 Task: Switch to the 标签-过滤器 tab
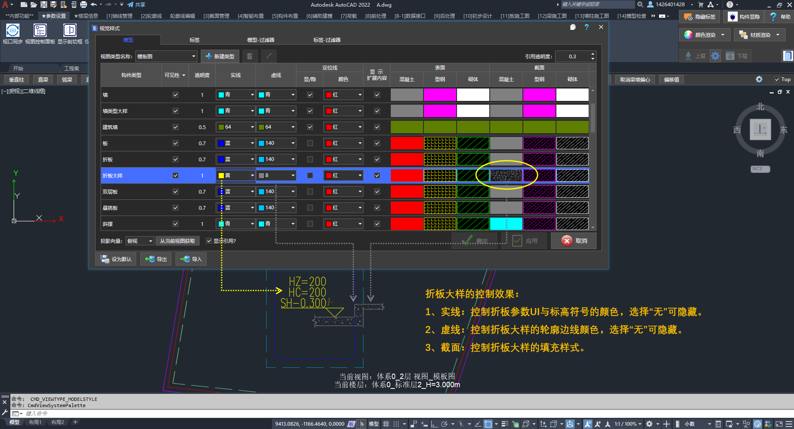pos(327,40)
